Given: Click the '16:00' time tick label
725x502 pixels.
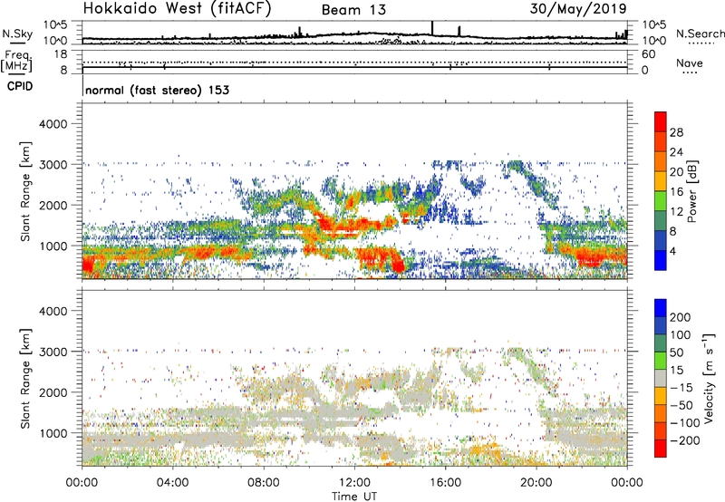Looking at the screenshot, I should [x=445, y=483].
